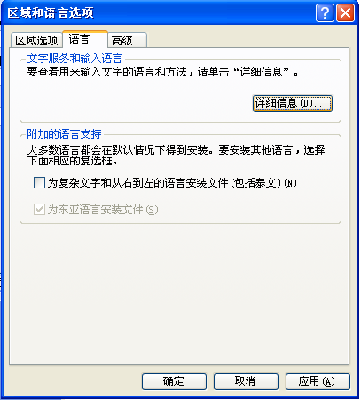Click the greyed 为东亚语言安装文件(S) label text
Image resolution: width=361 pixels, height=400 pixels.
click(103, 210)
